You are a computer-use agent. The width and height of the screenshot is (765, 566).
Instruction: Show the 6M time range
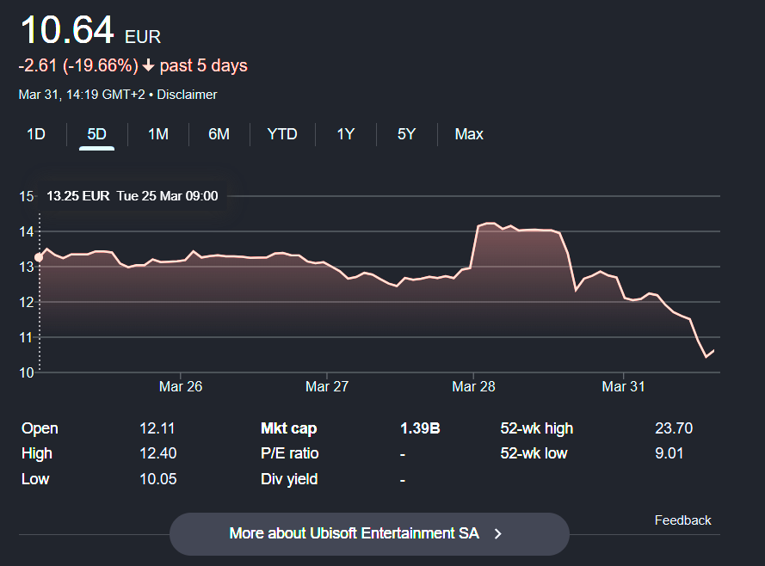tap(219, 134)
